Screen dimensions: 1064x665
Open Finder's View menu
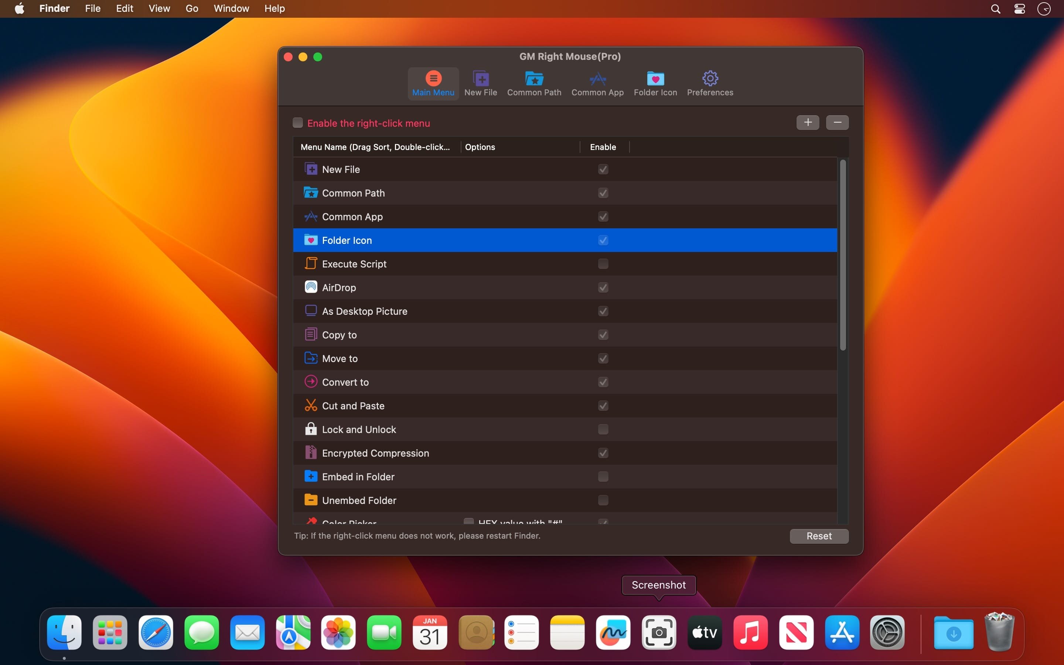point(159,8)
